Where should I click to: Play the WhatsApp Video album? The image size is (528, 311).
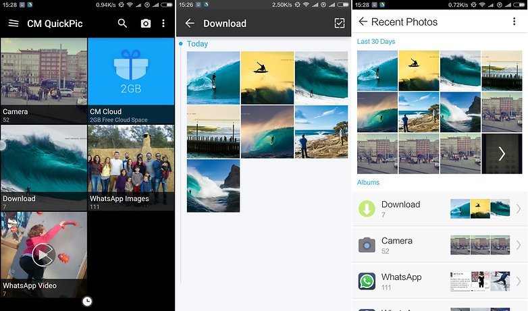point(43,254)
